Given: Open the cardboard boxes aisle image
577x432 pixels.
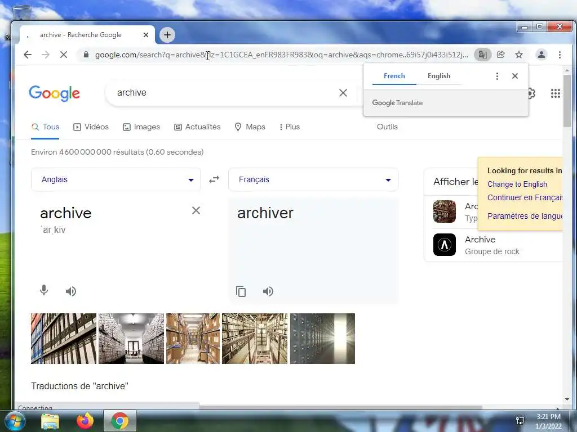Looking at the screenshot, I should [x=193, y=339].
